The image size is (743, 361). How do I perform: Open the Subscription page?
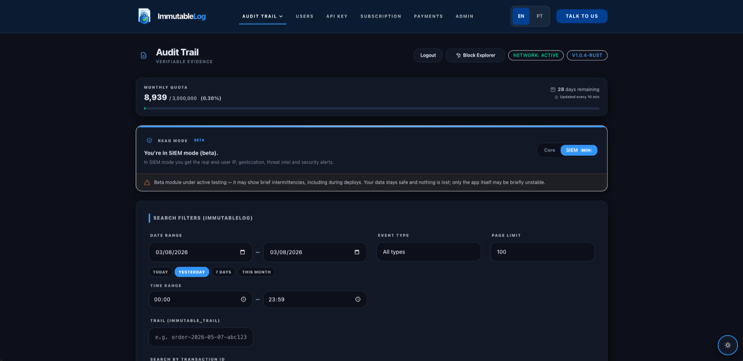[381, 16]
